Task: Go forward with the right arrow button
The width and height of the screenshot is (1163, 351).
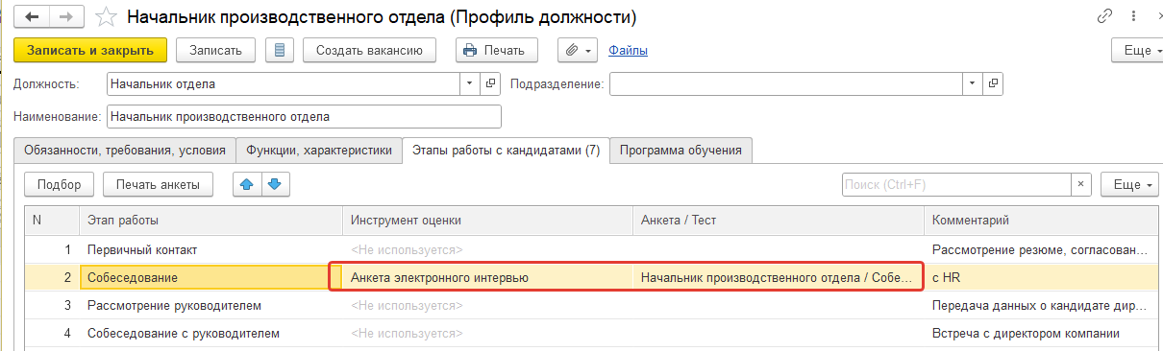Action: coord(65,17)
